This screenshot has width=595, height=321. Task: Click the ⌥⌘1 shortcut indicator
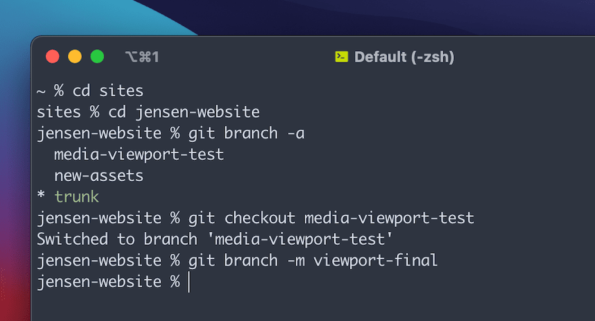pyautogui.click(x=142, y=57)
